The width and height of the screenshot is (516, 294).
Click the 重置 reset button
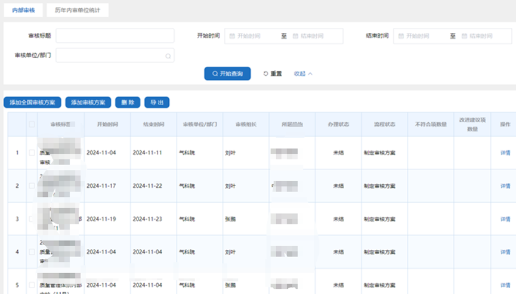tap(273, 73)
